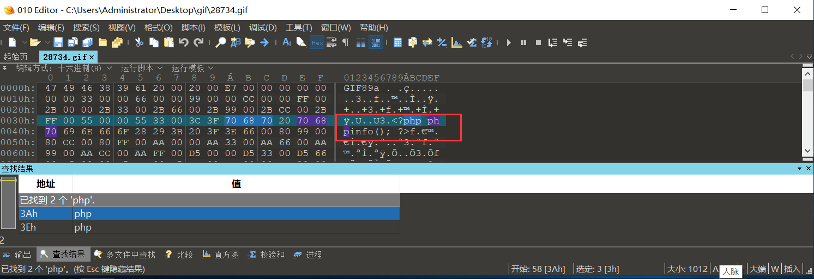The width and height of the screenshot is (814, 279).
Task: Open the 编辑方式 十六进制(H) dropdown
Action: tap(63, 68)
